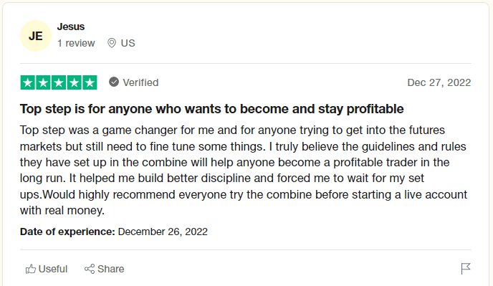The image size is (493, 286).
Task: Click the third green star
Action: click(59, 82)
